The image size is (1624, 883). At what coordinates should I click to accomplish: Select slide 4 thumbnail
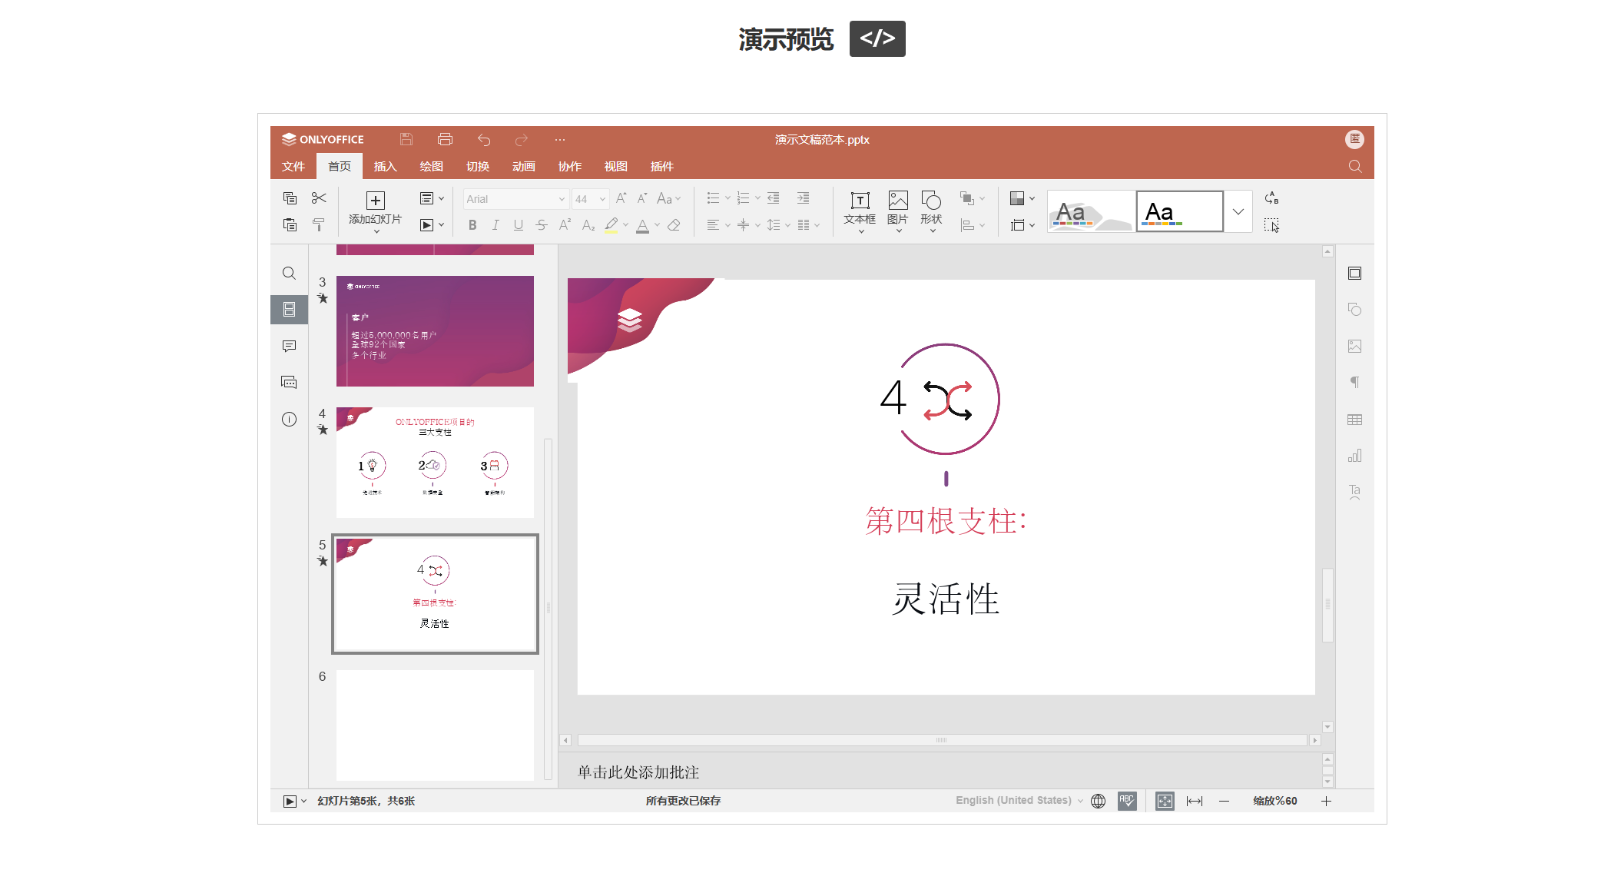click(435, 462)
